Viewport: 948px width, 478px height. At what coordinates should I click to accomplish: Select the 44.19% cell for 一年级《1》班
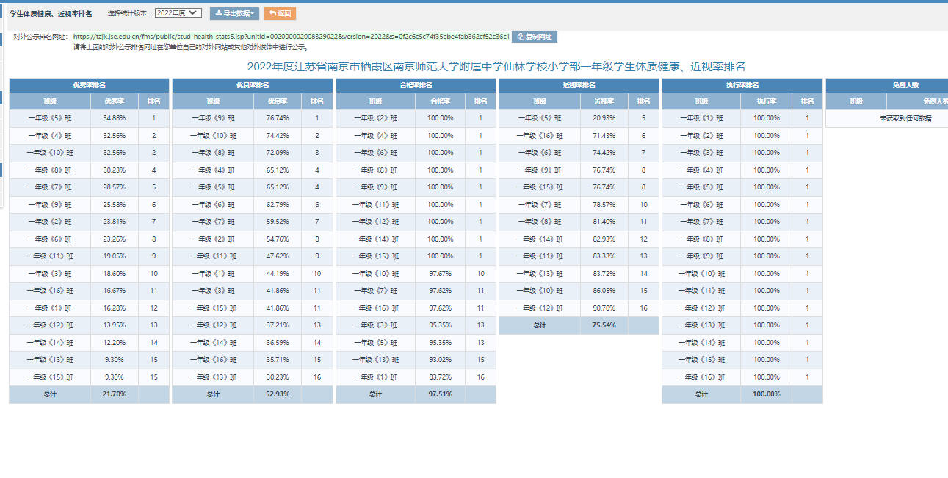pos(278,274)
